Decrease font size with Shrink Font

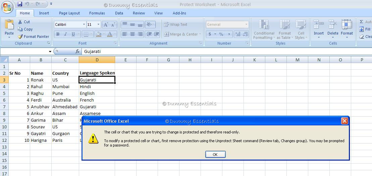(113, 24)
